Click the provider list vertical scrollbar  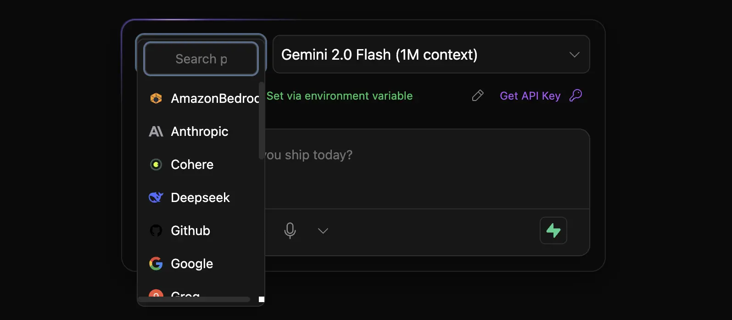pyautogui.click(x=261, y=121)
